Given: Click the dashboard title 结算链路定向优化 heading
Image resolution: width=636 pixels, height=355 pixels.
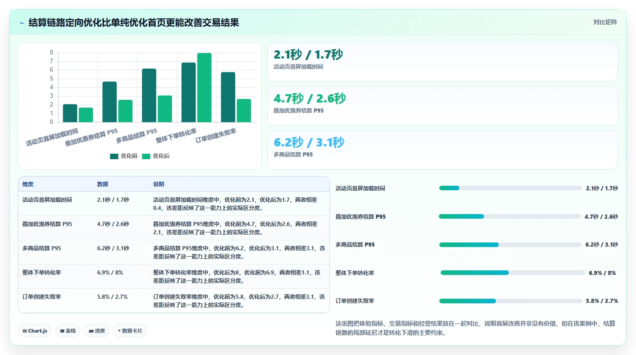Looking at the screenshot, I should 134,22.
